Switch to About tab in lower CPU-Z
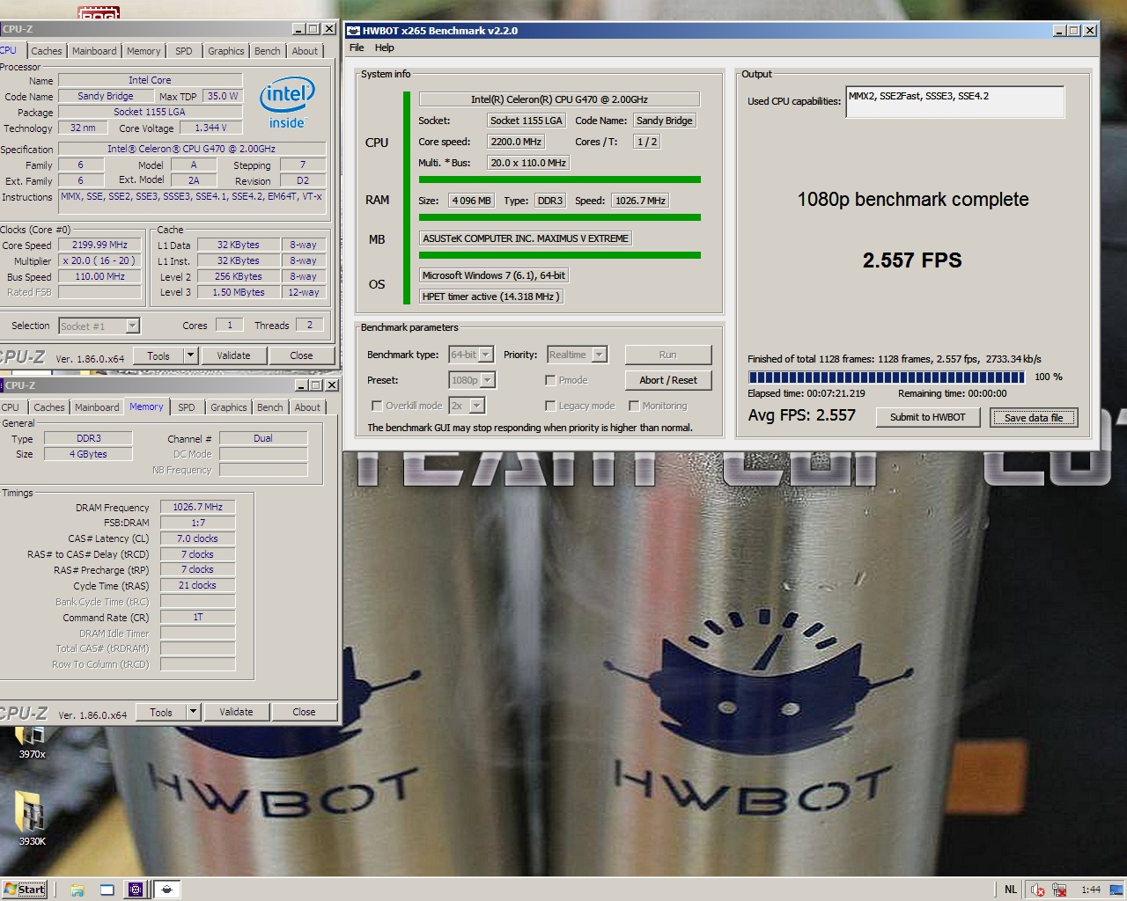Image resolution: width=1127 pixels, height=901 pixels. 308,407
